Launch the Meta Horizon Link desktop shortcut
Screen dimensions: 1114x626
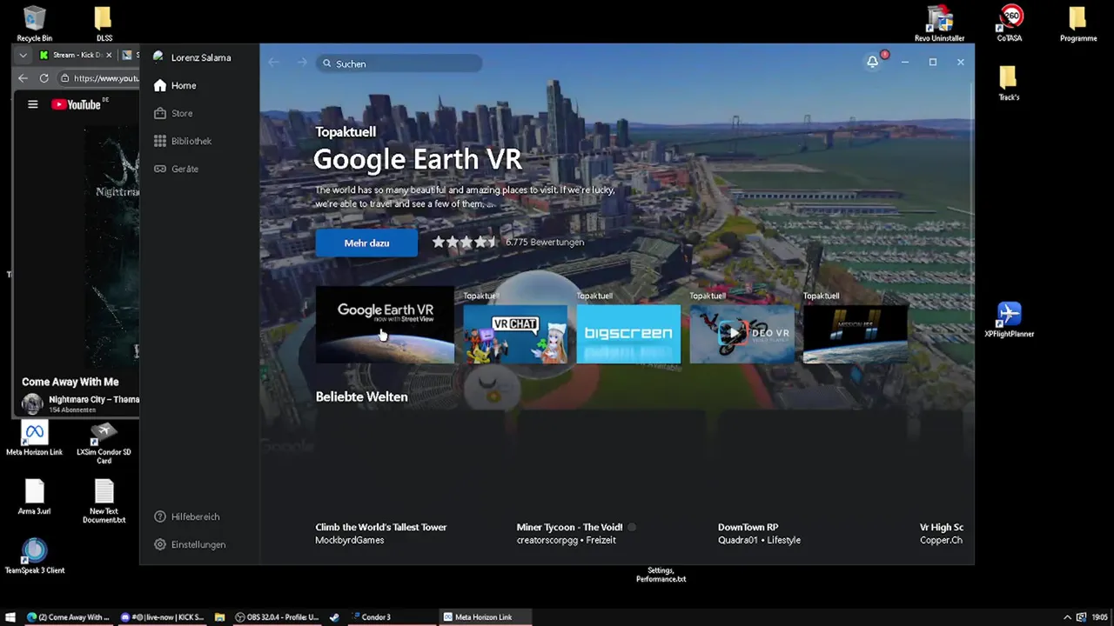(34, 437)
